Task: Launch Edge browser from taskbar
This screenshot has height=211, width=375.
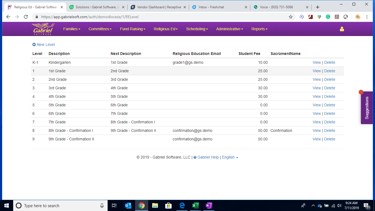Action: coord(182,206)
